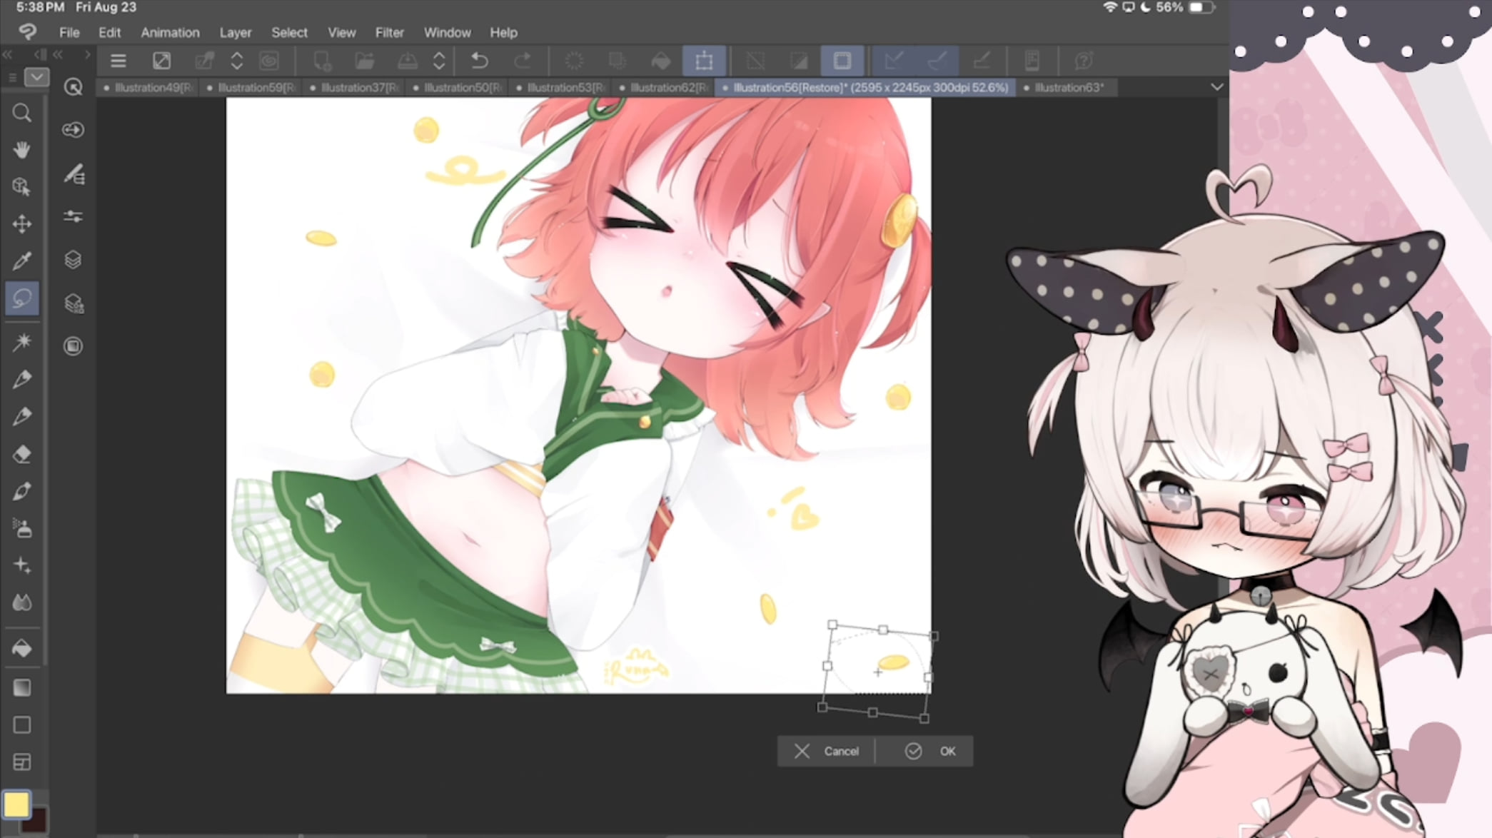Open the Material palette round icon
Viewport: 1492px width, 838px height.
point(73,346)
